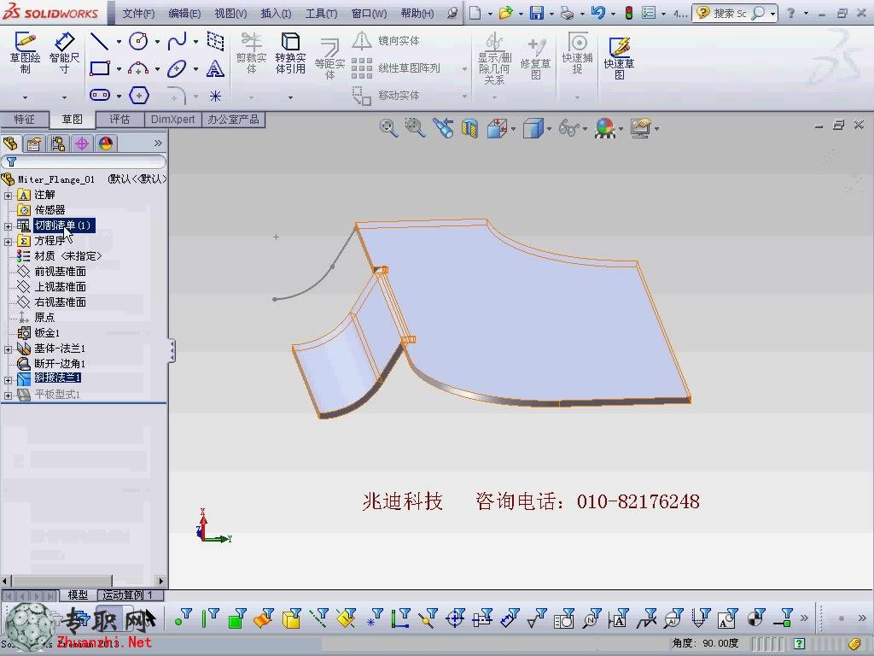Screen dimensions: 874x656
Task: Select the Point sketch tool
Action: click(215, 96)
